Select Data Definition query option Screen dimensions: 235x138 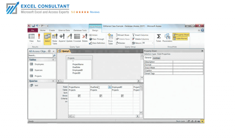pos(97,43)
